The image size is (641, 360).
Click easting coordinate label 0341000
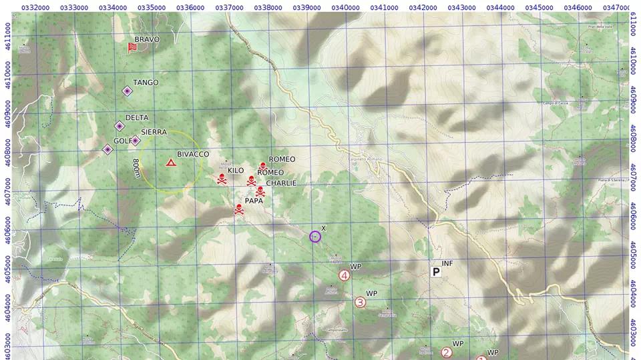(385, 8)
